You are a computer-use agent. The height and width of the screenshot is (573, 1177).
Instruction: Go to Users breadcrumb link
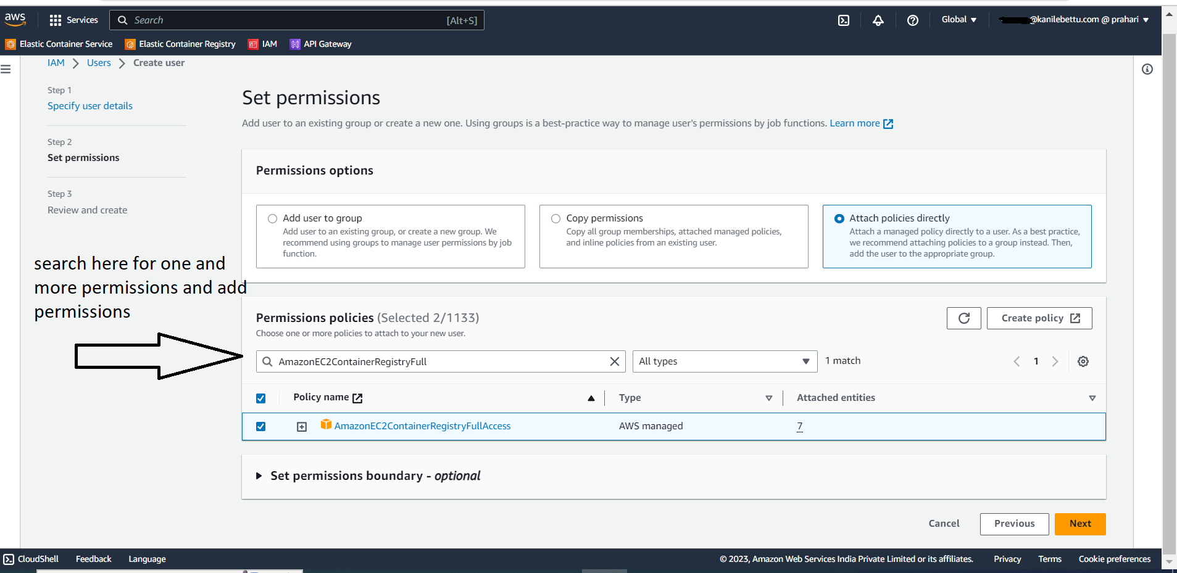click(x=99, y=63)
